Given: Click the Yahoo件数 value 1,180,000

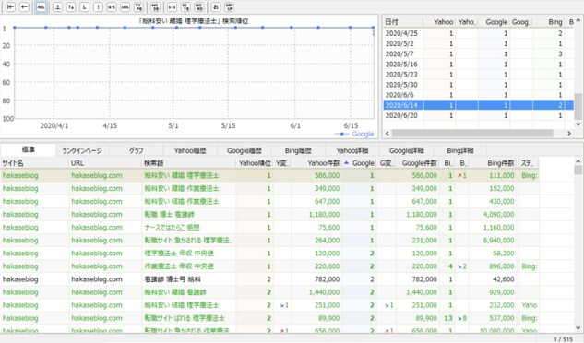Looking at the screenshot, I should pyautogui.click(x=324, y=215).
